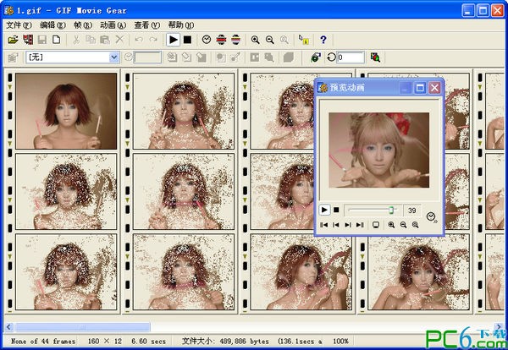The image size is (508, 350).
Task: Maximize the 预览动画 window
Action: pos(420,88)
